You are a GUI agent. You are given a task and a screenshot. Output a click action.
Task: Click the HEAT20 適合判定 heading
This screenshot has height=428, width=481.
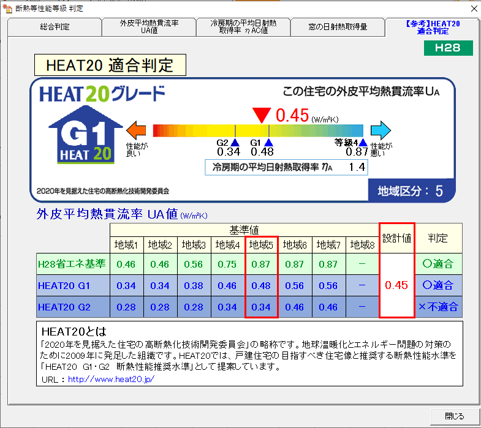pos(110,65)
